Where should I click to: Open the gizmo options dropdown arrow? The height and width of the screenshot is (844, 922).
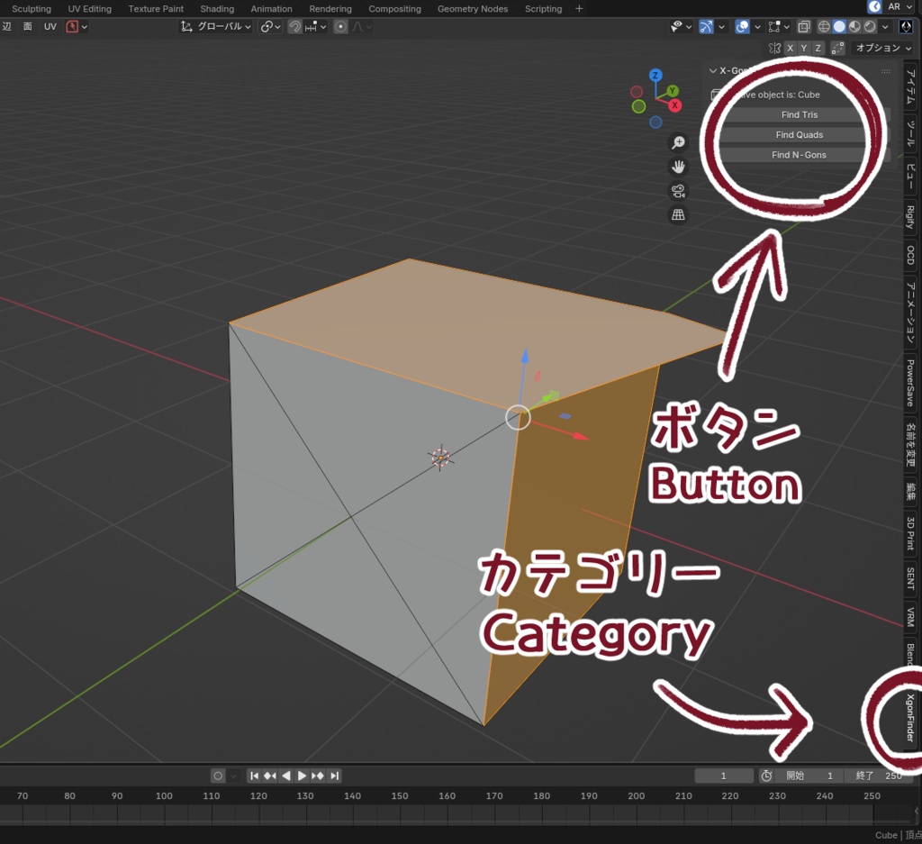click(721, 26)
